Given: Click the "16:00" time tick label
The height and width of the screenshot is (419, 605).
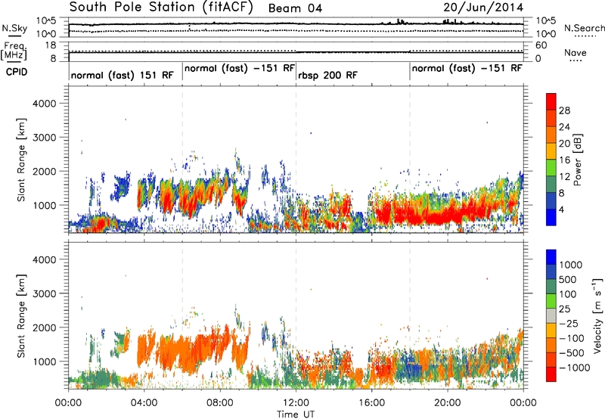Looking at the screenshot, I should [x=371, y=403].
